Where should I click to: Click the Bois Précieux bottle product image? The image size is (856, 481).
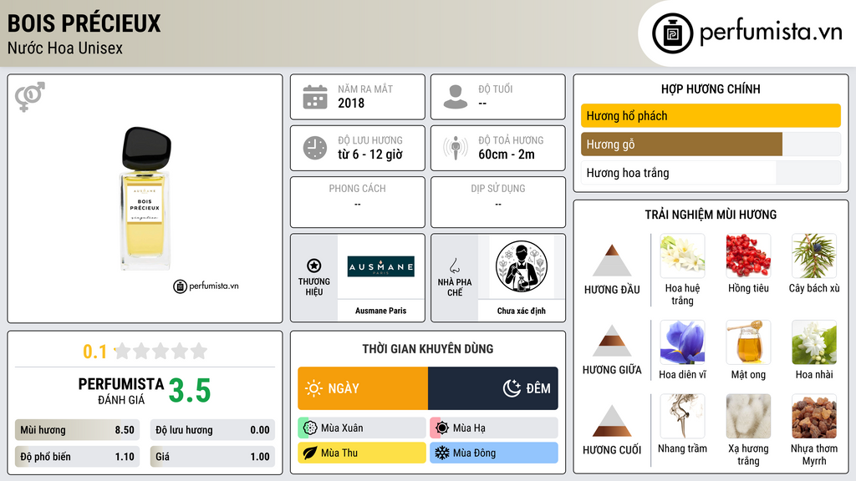145,199
